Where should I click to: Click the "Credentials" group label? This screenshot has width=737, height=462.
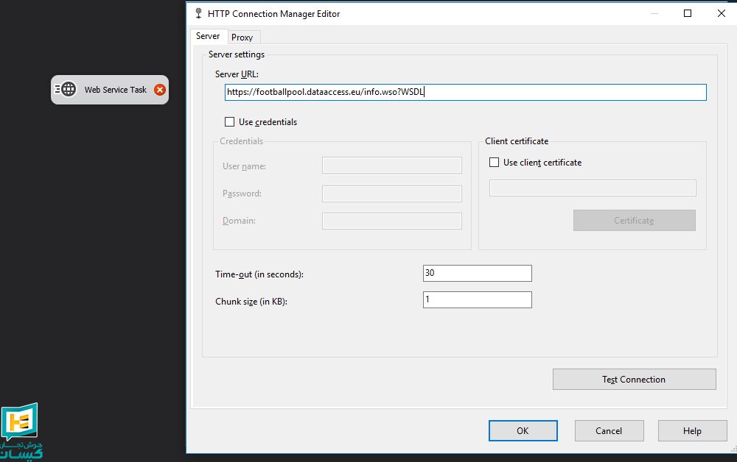(241, 141)
